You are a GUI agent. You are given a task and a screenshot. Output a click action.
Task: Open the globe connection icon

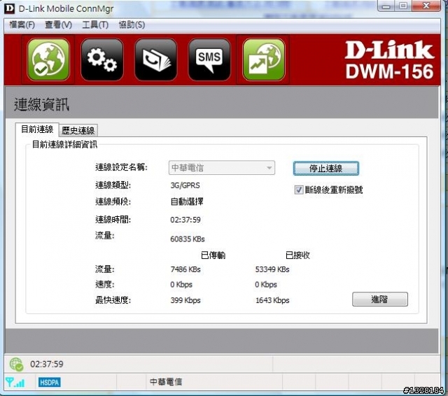48,59
